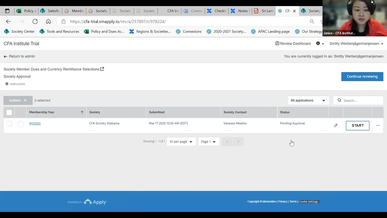Switch to the Salesfor... tab
Viewport: 387px width, 218px height.
(x=50, y=11)
